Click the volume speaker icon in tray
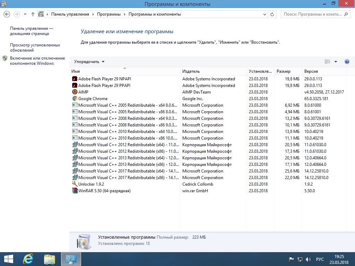The height and width of the screenshot is (266, 355). [x=308, y=259]
